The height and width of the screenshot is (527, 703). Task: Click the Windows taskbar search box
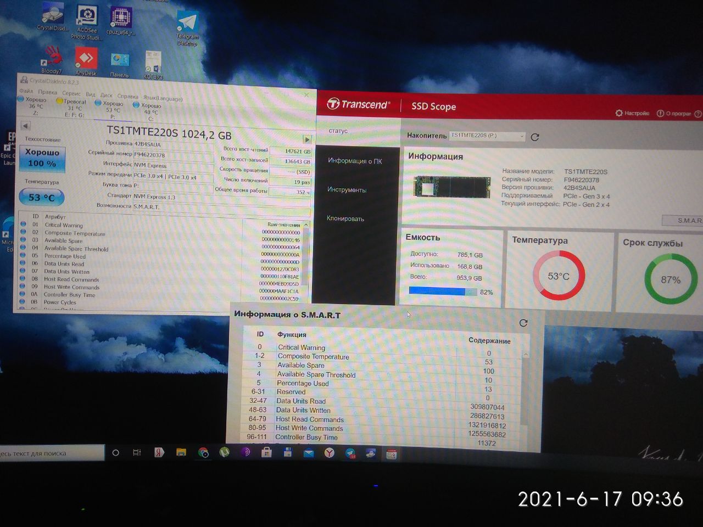[x=51, y=453]
